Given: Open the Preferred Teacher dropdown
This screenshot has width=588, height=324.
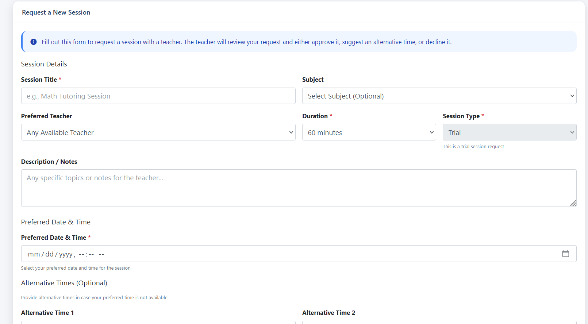Looking at the screenshot, I should (158, 132).
